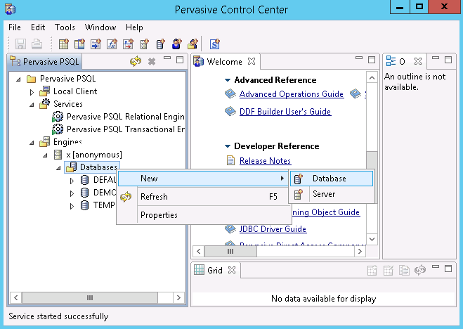Choose Database from the New submenu

329,179
